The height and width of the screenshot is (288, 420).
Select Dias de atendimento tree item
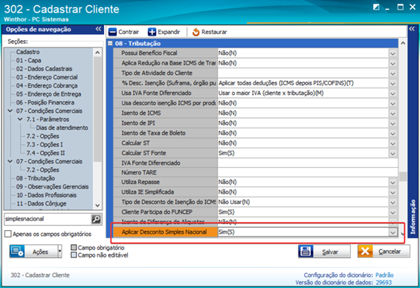(x=62, y=128)
